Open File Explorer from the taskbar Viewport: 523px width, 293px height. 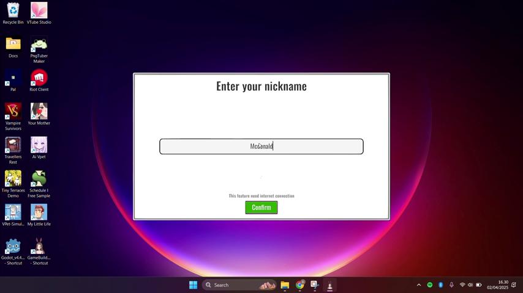point(285,285)
